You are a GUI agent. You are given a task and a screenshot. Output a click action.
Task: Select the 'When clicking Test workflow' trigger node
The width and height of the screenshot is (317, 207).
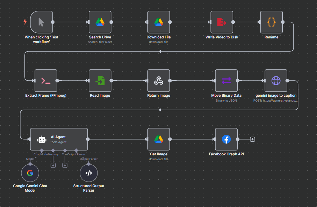tap(42, 22)
